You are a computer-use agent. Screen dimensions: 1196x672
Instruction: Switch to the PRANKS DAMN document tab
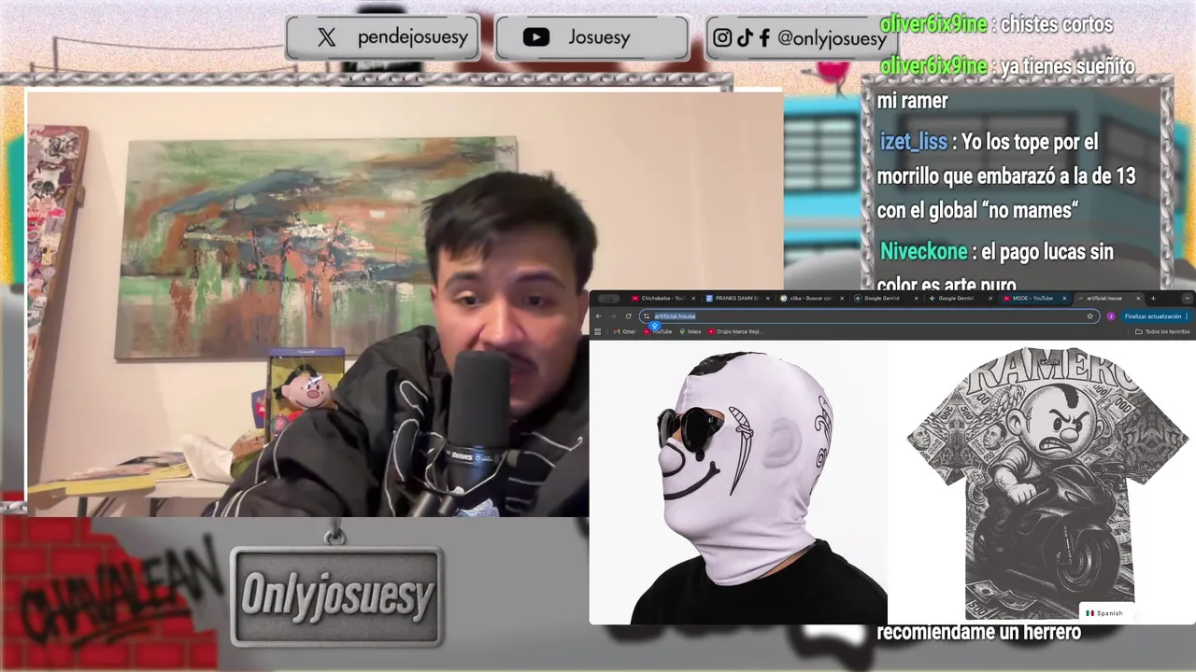click(x=736, y=298)
